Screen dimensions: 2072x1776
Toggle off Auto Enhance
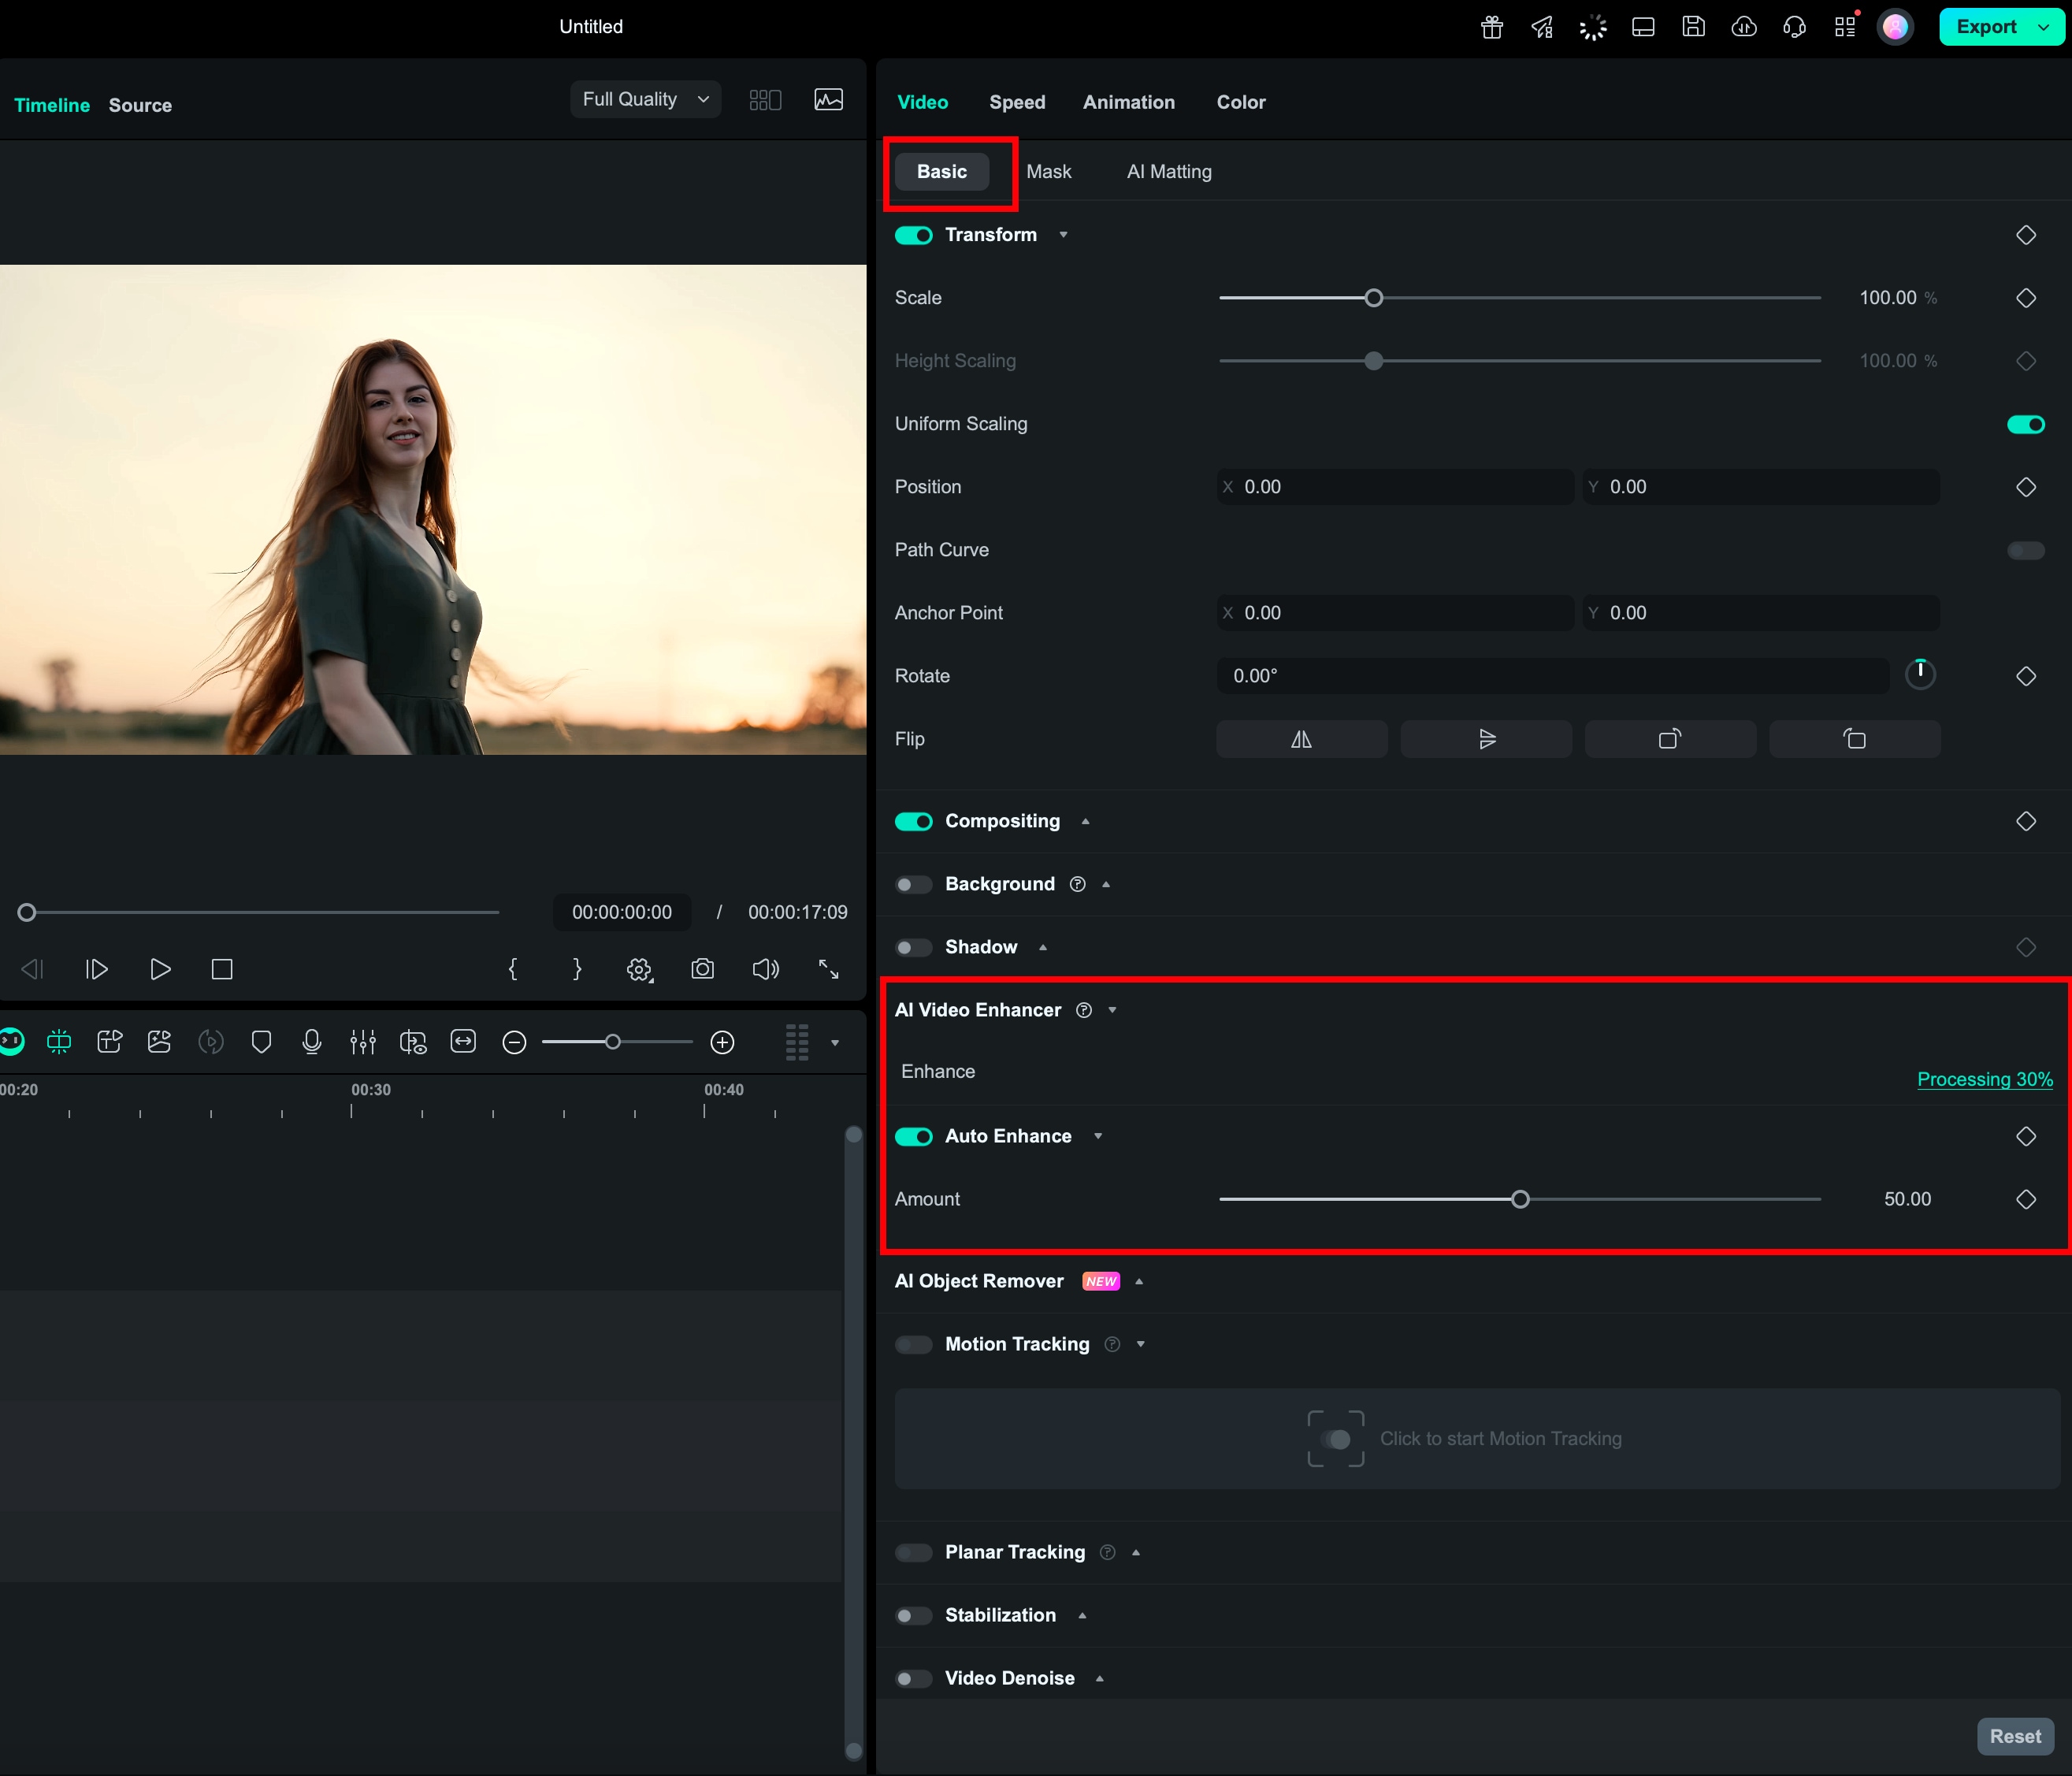(913, 1136)
